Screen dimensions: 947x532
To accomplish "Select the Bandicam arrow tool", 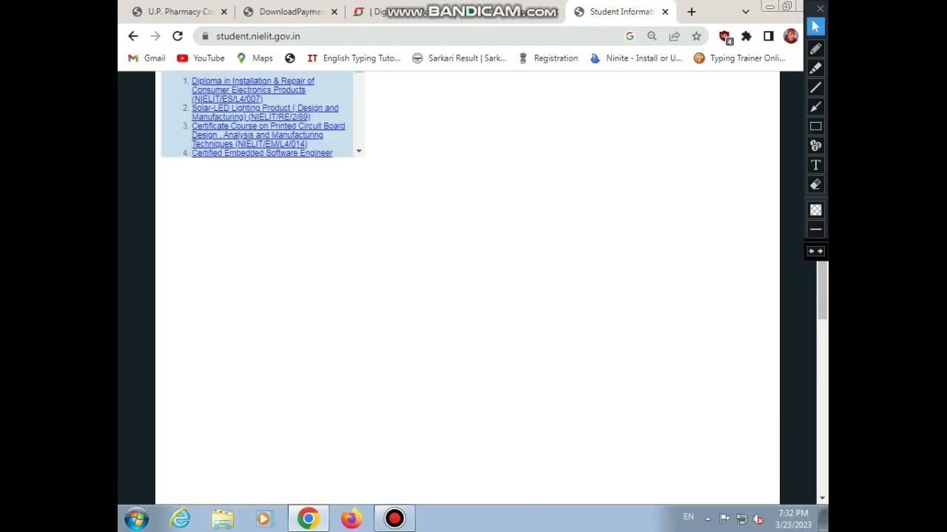I will (815, 107).
